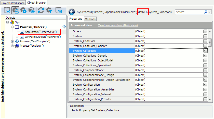The width and height of the screenshot is (214, 119).
Task: Expand the WinFormsObject("MainForm") node
Action: pos(17,37)
